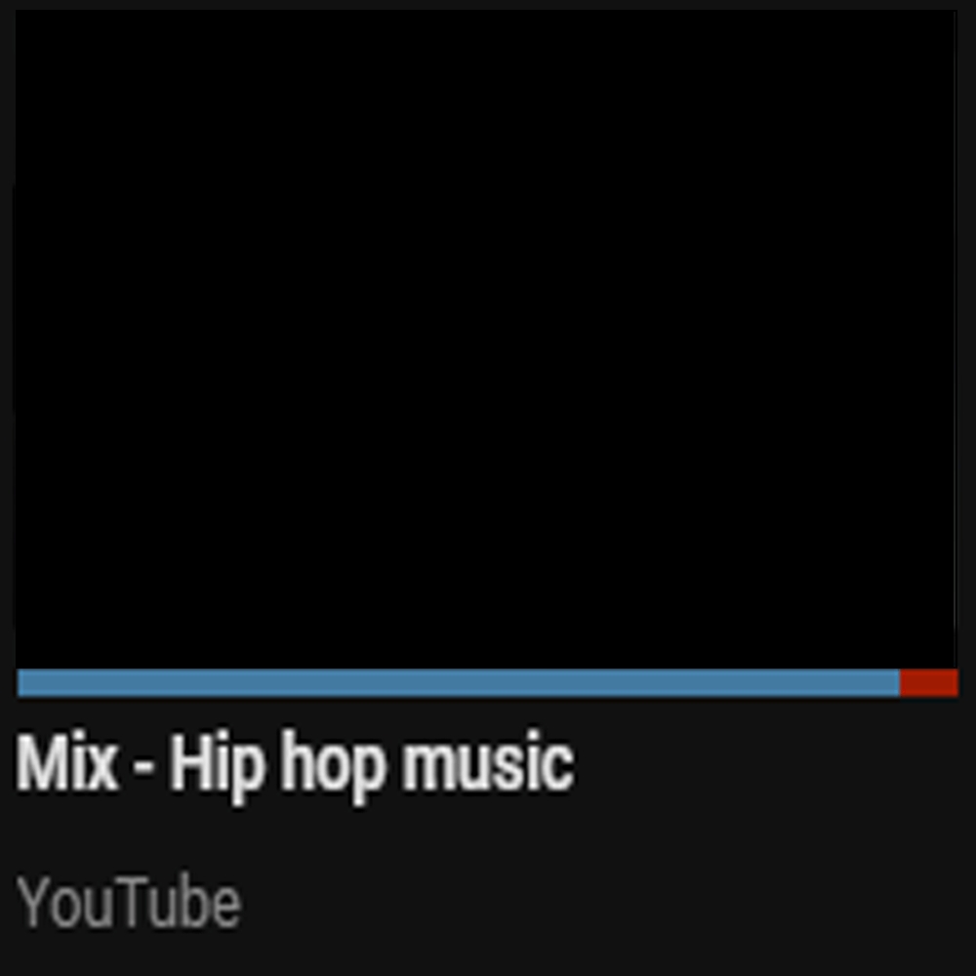Click the gray YouTube text under title
Image resolution: width=976 pixels, height=976 pixels.
(x=128, y=902)
